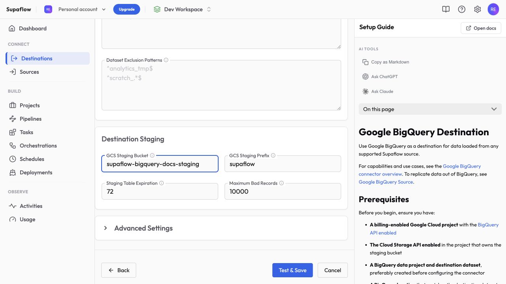Image resolution: width=506 pixels, height=284 pixels.
Task: Expand Advanced Settings section
Action: click(x=221, y=228)
